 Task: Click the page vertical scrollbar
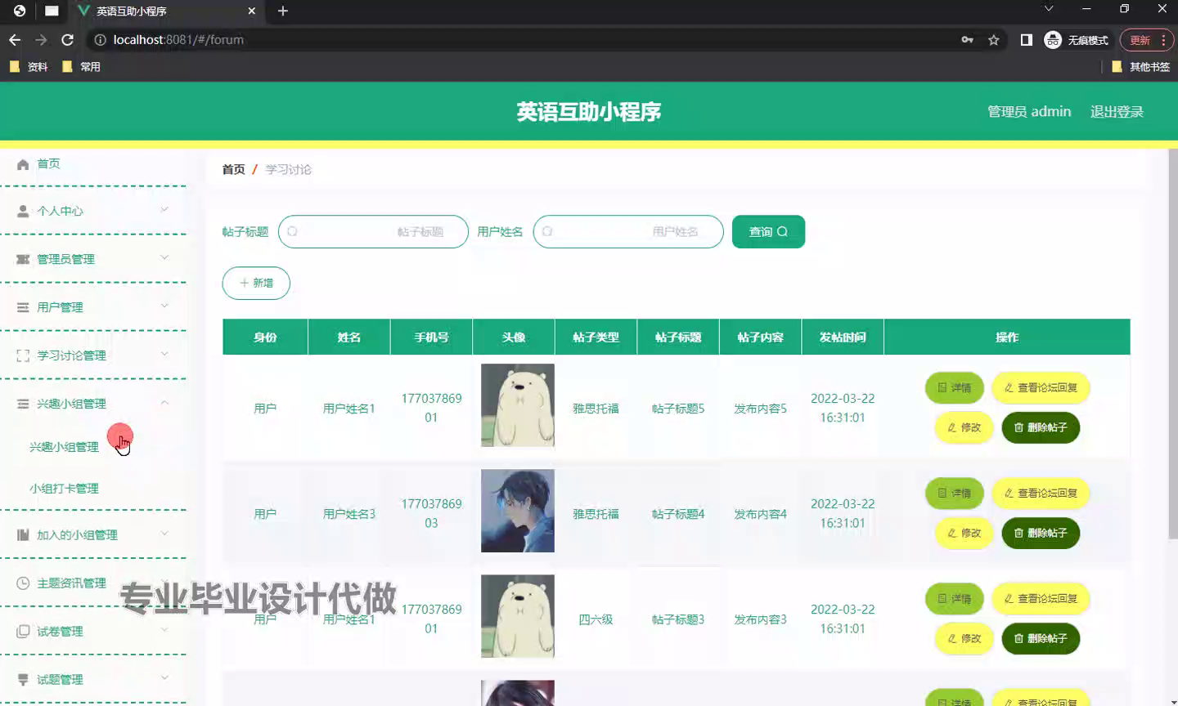click(x=1172, y=343)
